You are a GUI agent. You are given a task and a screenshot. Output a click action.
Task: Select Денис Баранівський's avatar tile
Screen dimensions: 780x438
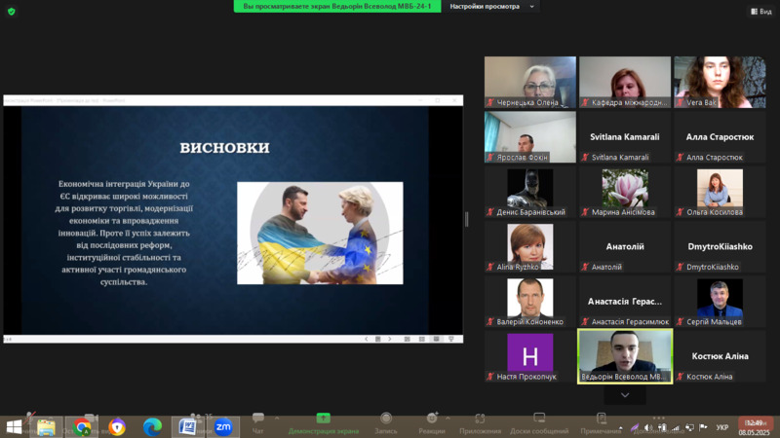tap(530, 192)
